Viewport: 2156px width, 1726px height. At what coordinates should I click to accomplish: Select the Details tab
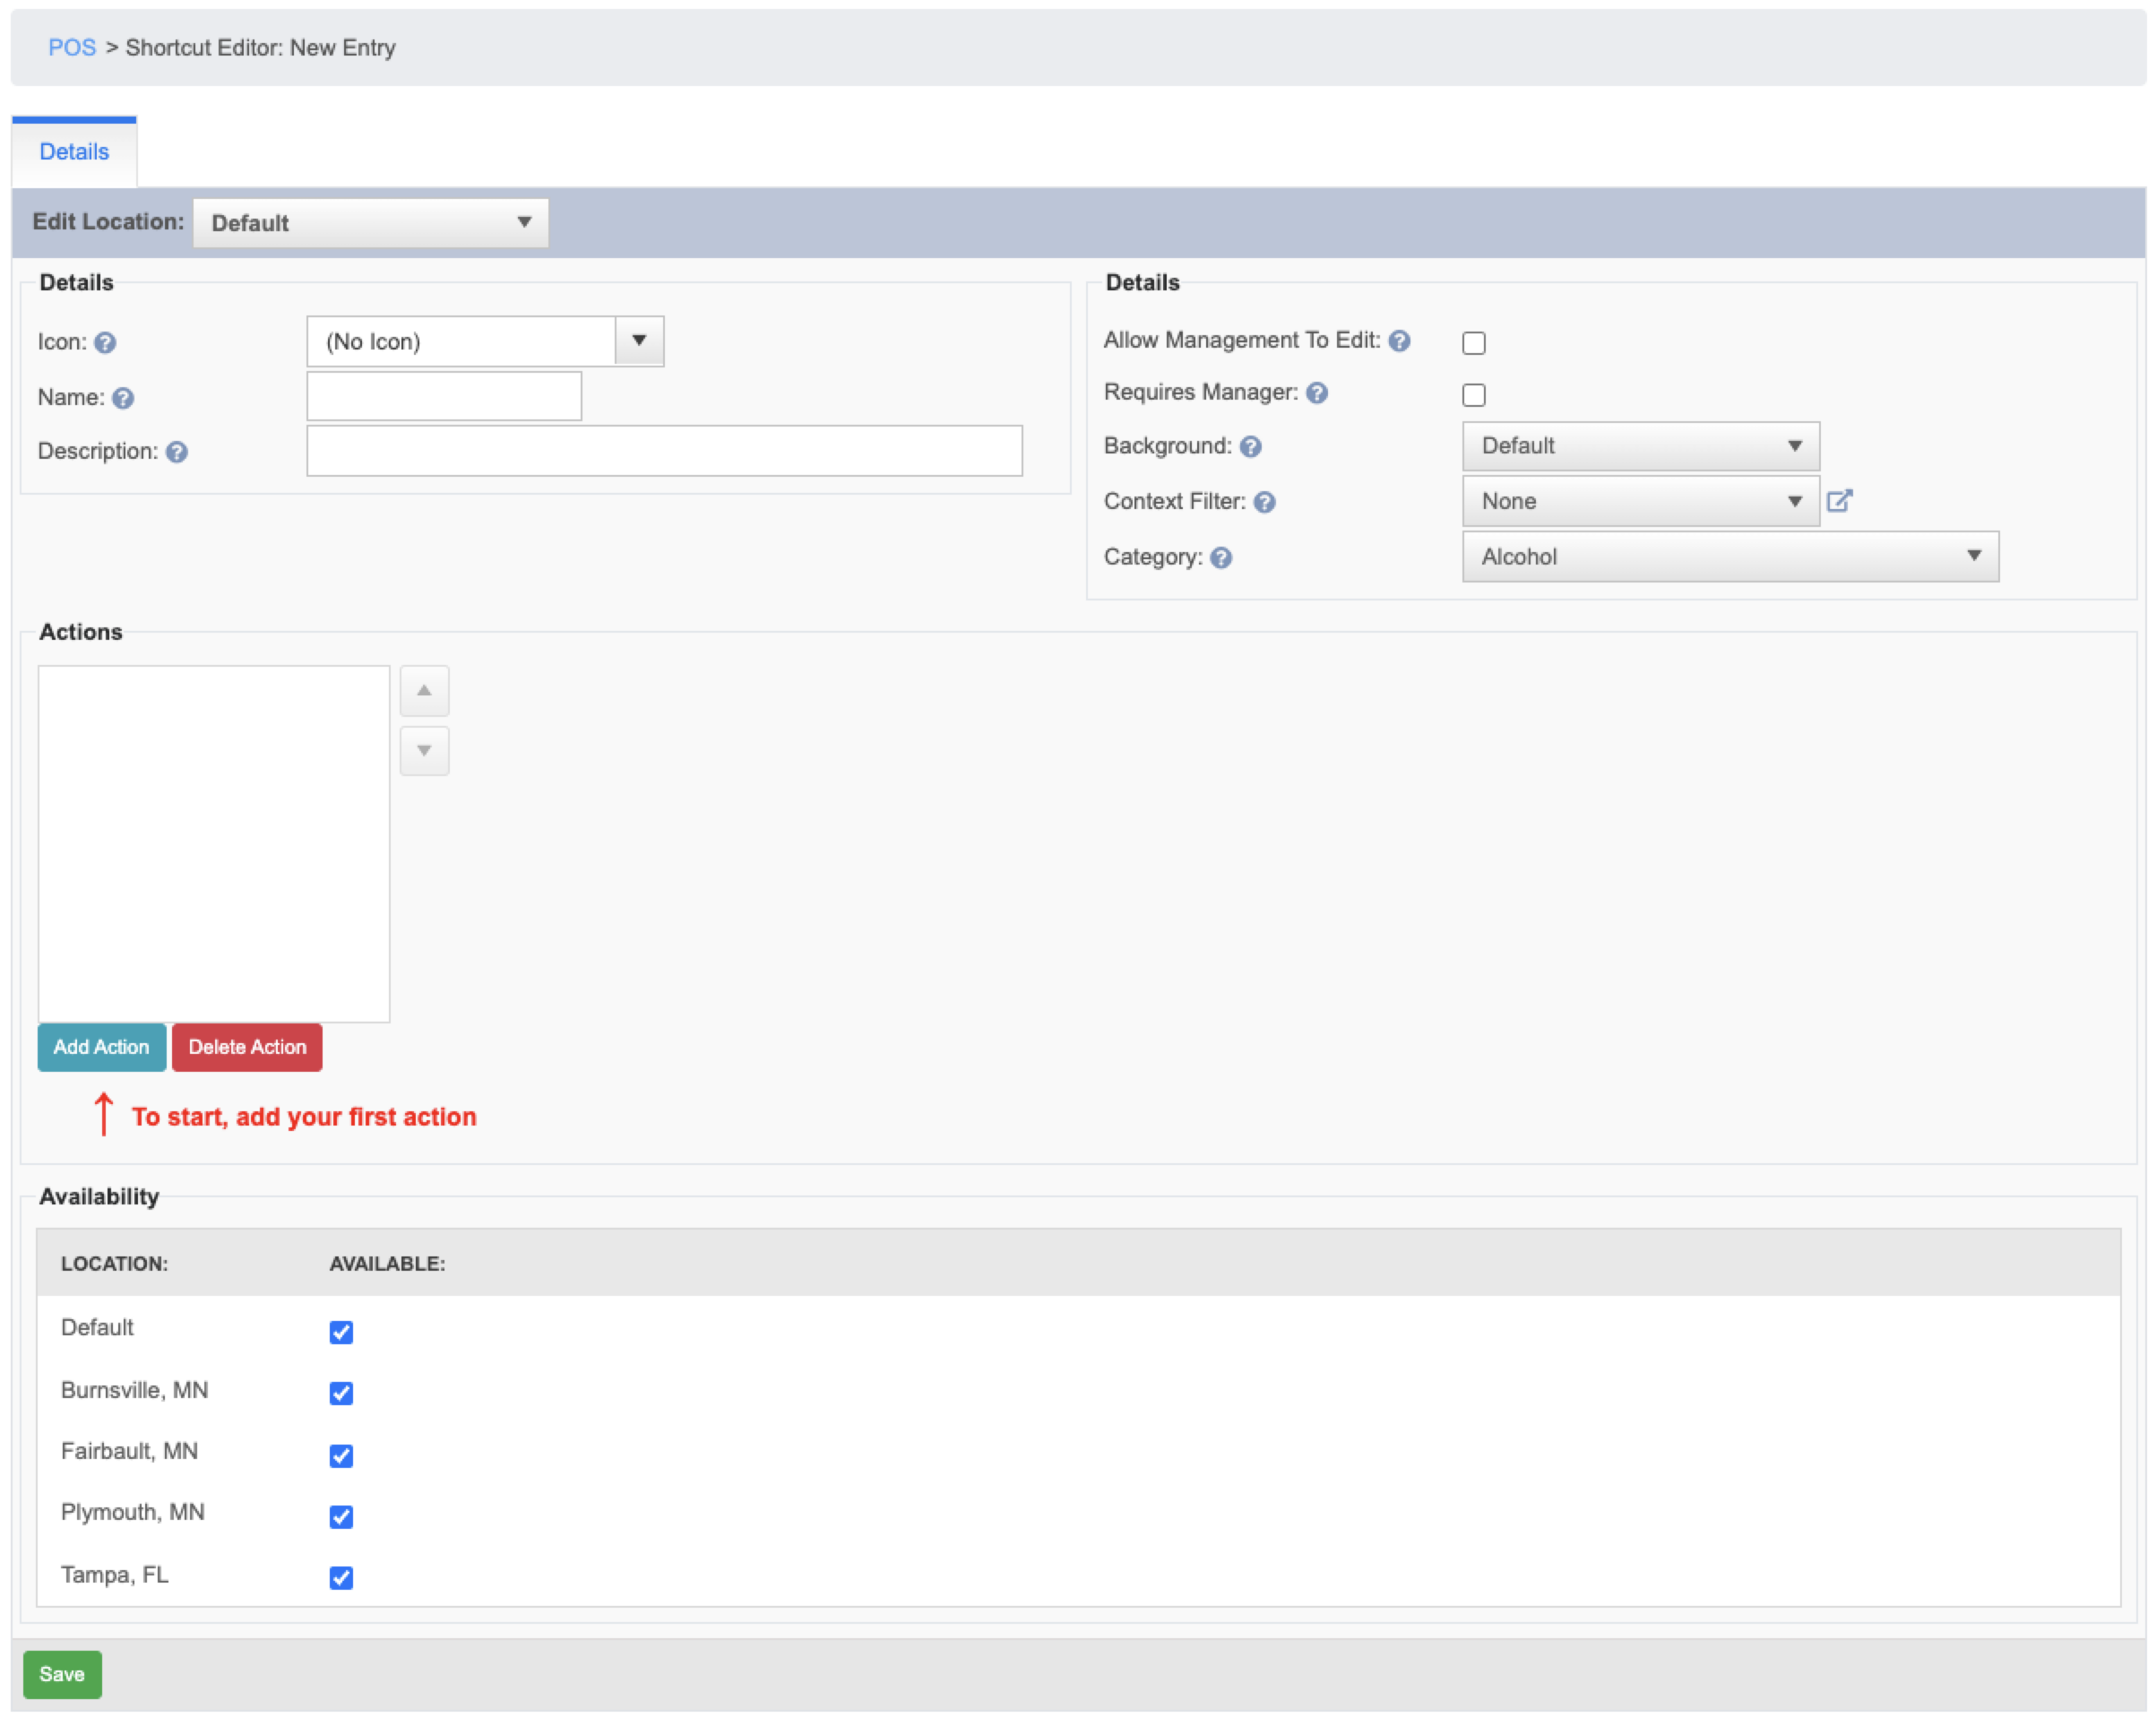pos(74,152)
